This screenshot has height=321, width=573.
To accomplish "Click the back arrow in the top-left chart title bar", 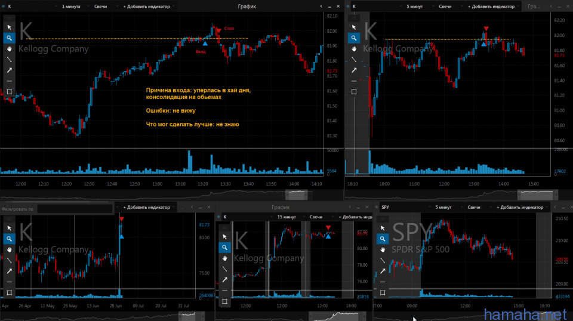I will point(321,6).
